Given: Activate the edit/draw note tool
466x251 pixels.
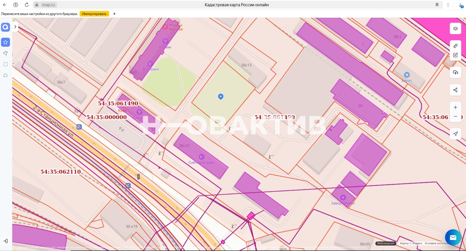Looking at the screenshot, I should 455,55.
